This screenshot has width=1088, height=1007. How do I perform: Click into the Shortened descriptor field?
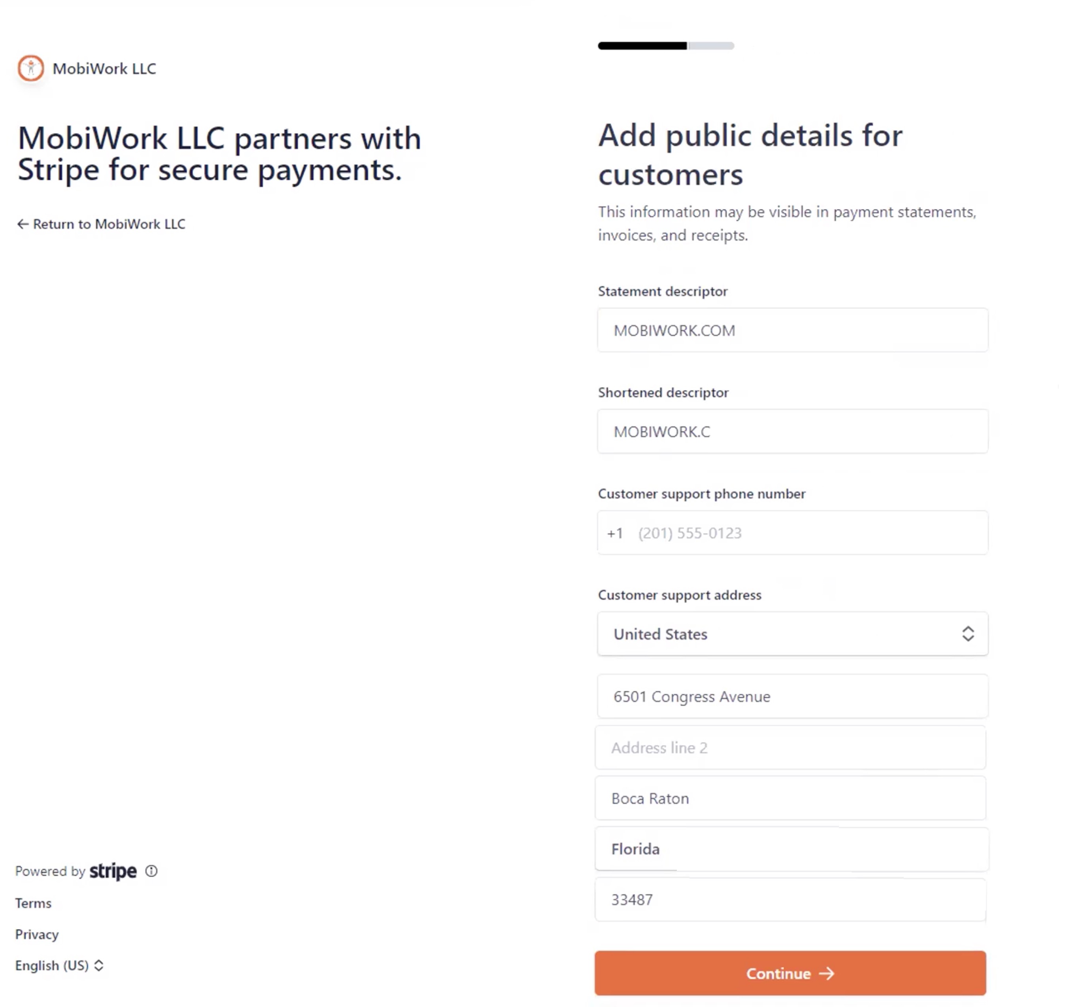click(792, 432)
